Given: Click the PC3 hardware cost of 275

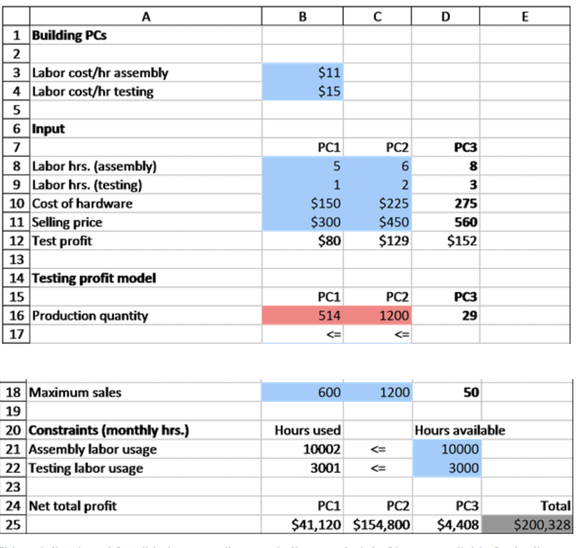Looking at the screenshot, I should (x=445, y=204).
